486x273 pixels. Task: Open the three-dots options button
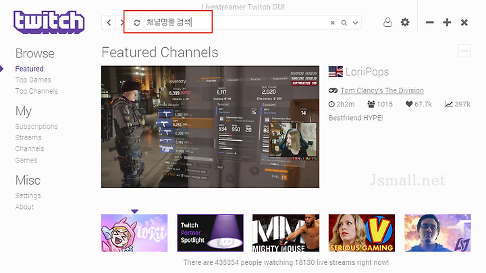pyautogui.click(x=464, y=51)
